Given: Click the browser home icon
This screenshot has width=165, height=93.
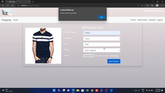Looking at the screenshot, I should [x=12, y=5].
